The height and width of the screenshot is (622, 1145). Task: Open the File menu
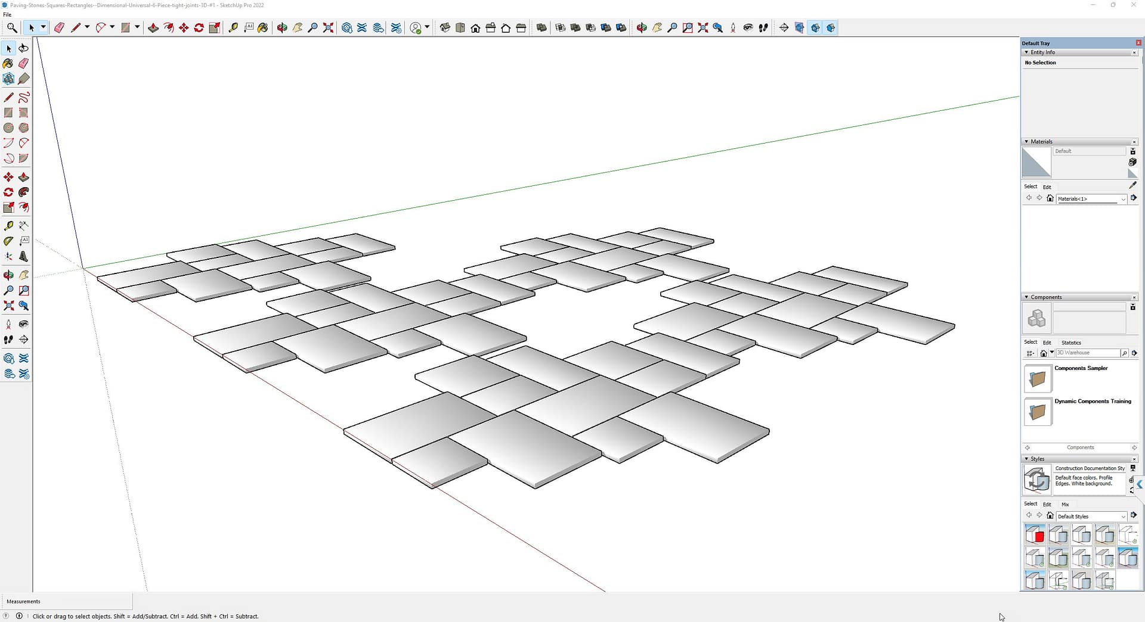[x=7, y=14]
